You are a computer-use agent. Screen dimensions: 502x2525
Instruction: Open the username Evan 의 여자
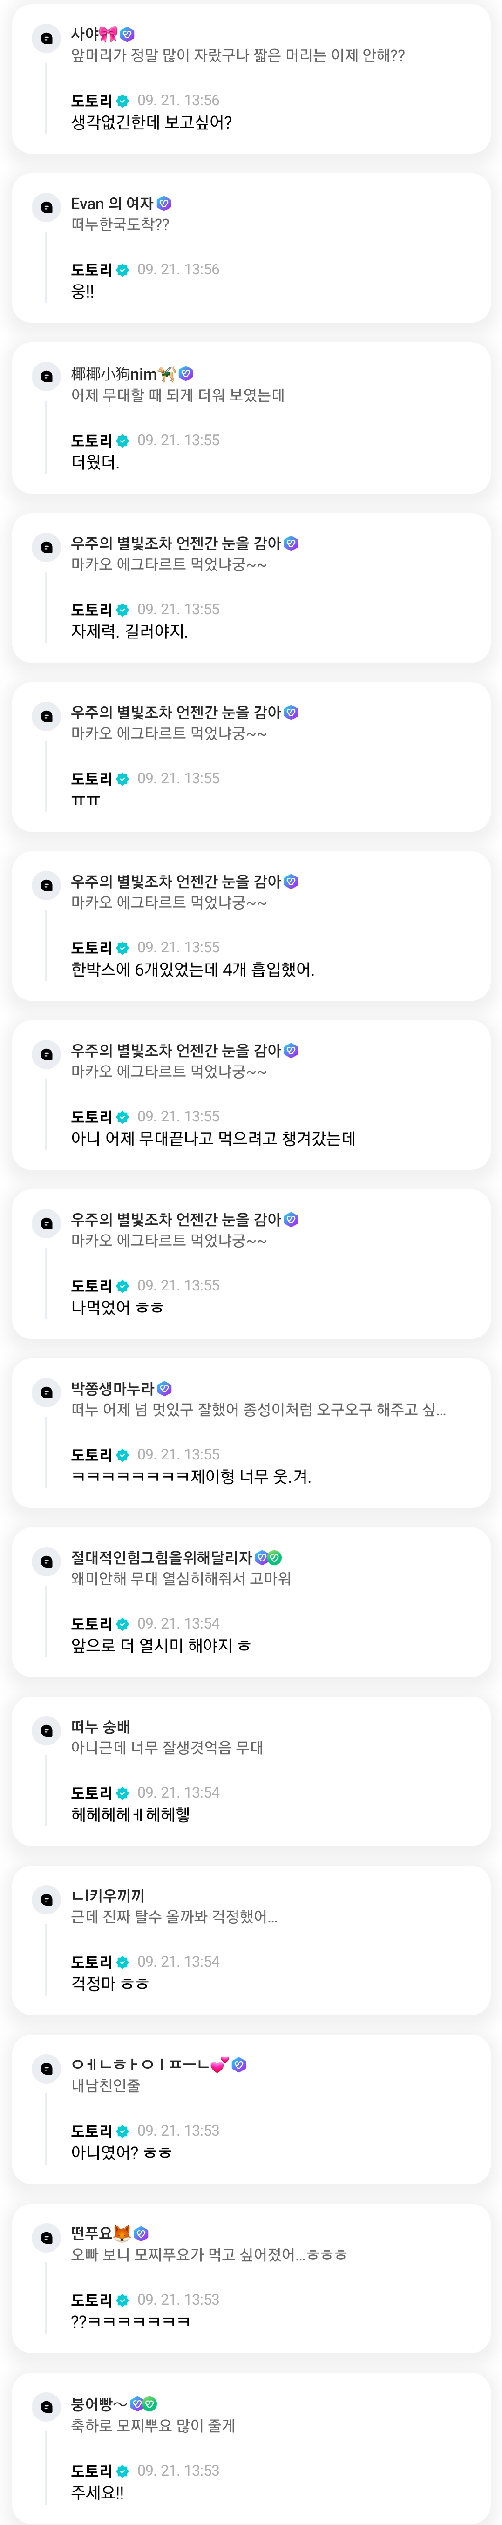pos(112,204)
